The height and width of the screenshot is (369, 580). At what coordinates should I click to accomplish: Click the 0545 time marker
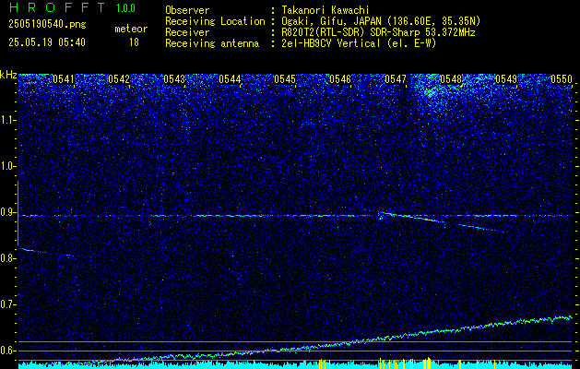(285, 79)
